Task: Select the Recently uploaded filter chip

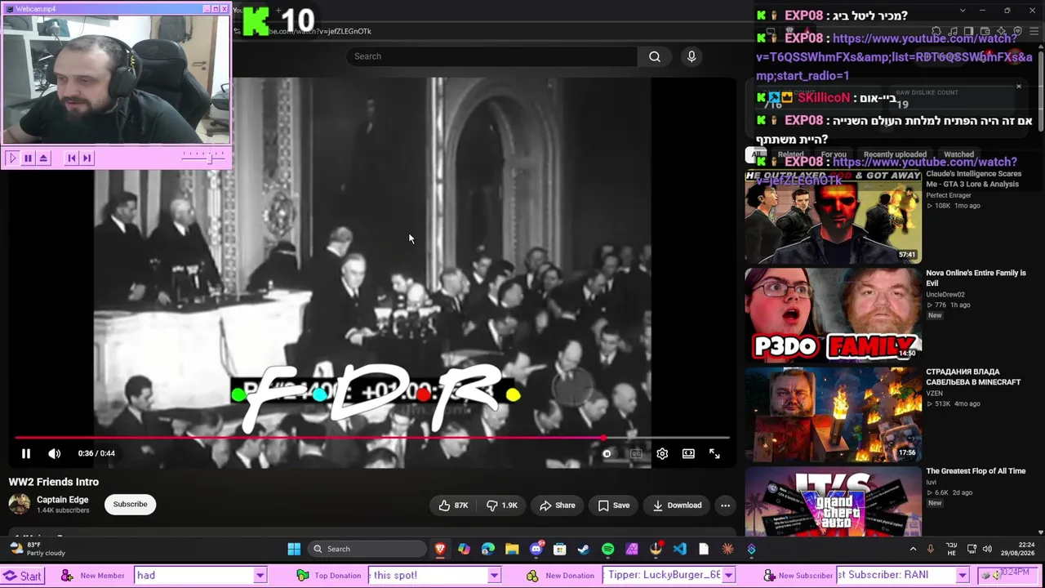Action: [x=895, y=154]
